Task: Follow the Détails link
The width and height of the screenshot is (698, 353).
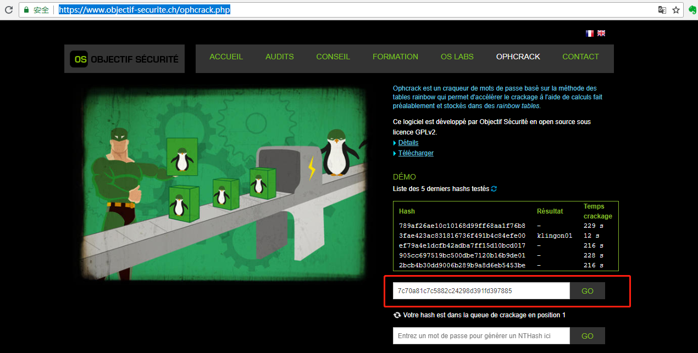Action: coord(408,143)
